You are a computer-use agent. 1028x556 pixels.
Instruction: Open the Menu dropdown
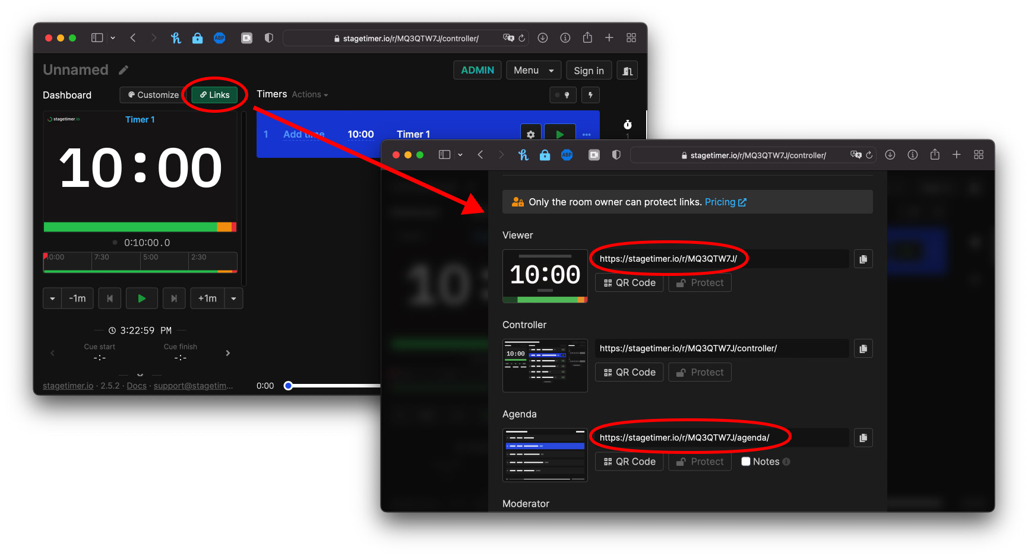[533, 70]
